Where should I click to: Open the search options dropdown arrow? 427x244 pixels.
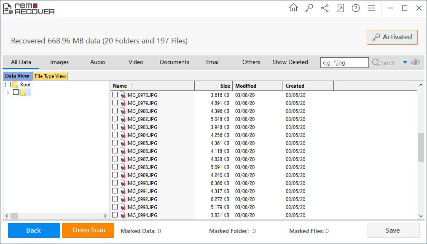tap(405, 62)
